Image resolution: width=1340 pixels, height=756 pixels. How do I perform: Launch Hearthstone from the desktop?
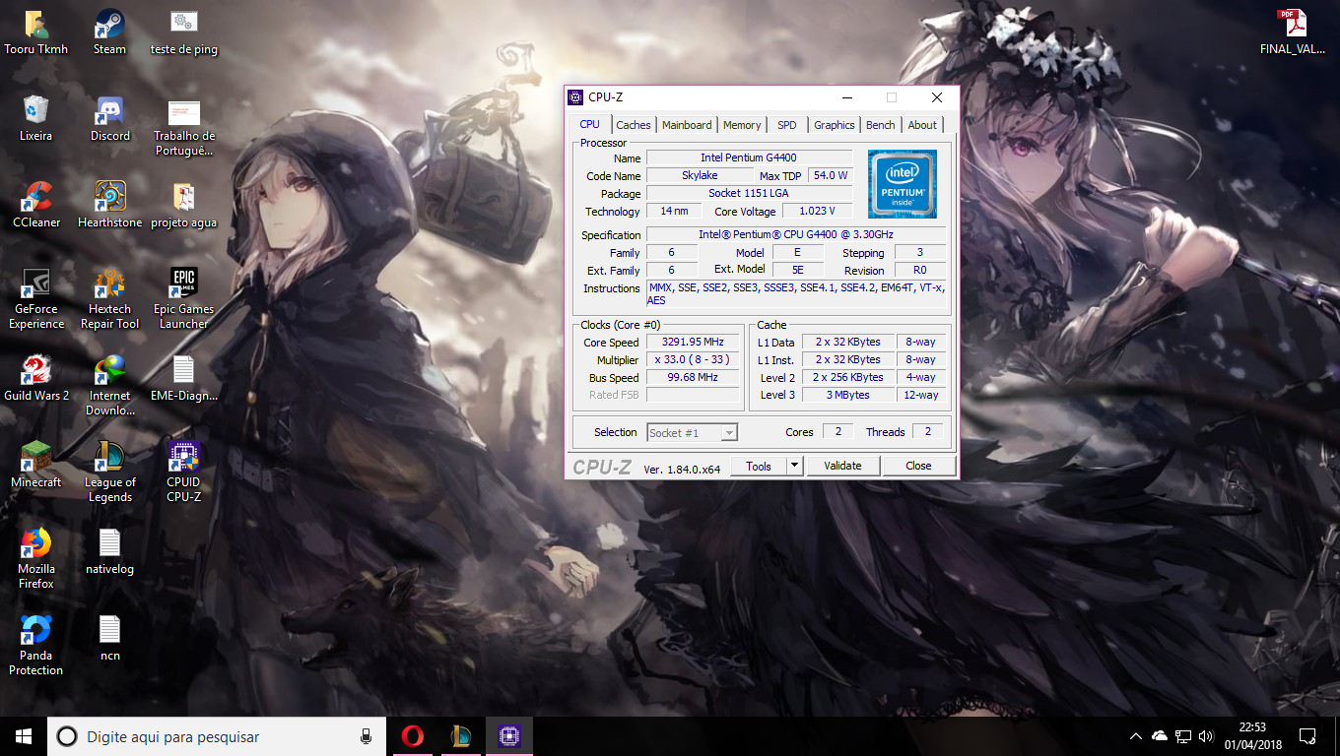coord(109,204)
